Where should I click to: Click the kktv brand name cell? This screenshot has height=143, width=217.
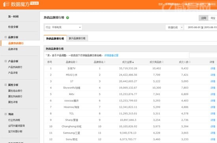pyautogui.click(x=71, y=94)
